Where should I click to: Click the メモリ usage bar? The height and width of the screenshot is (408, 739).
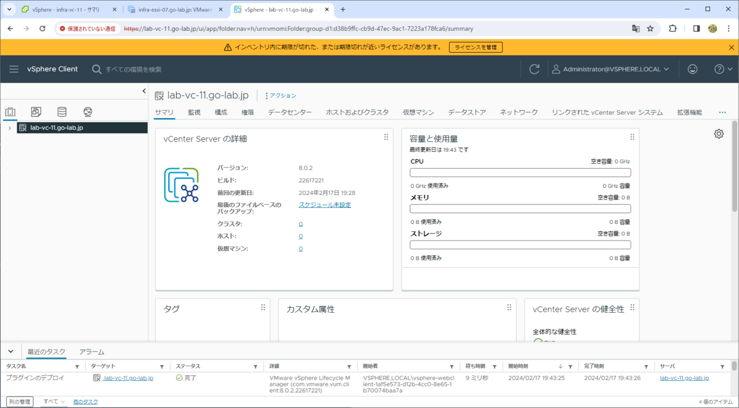click(520, 209)
